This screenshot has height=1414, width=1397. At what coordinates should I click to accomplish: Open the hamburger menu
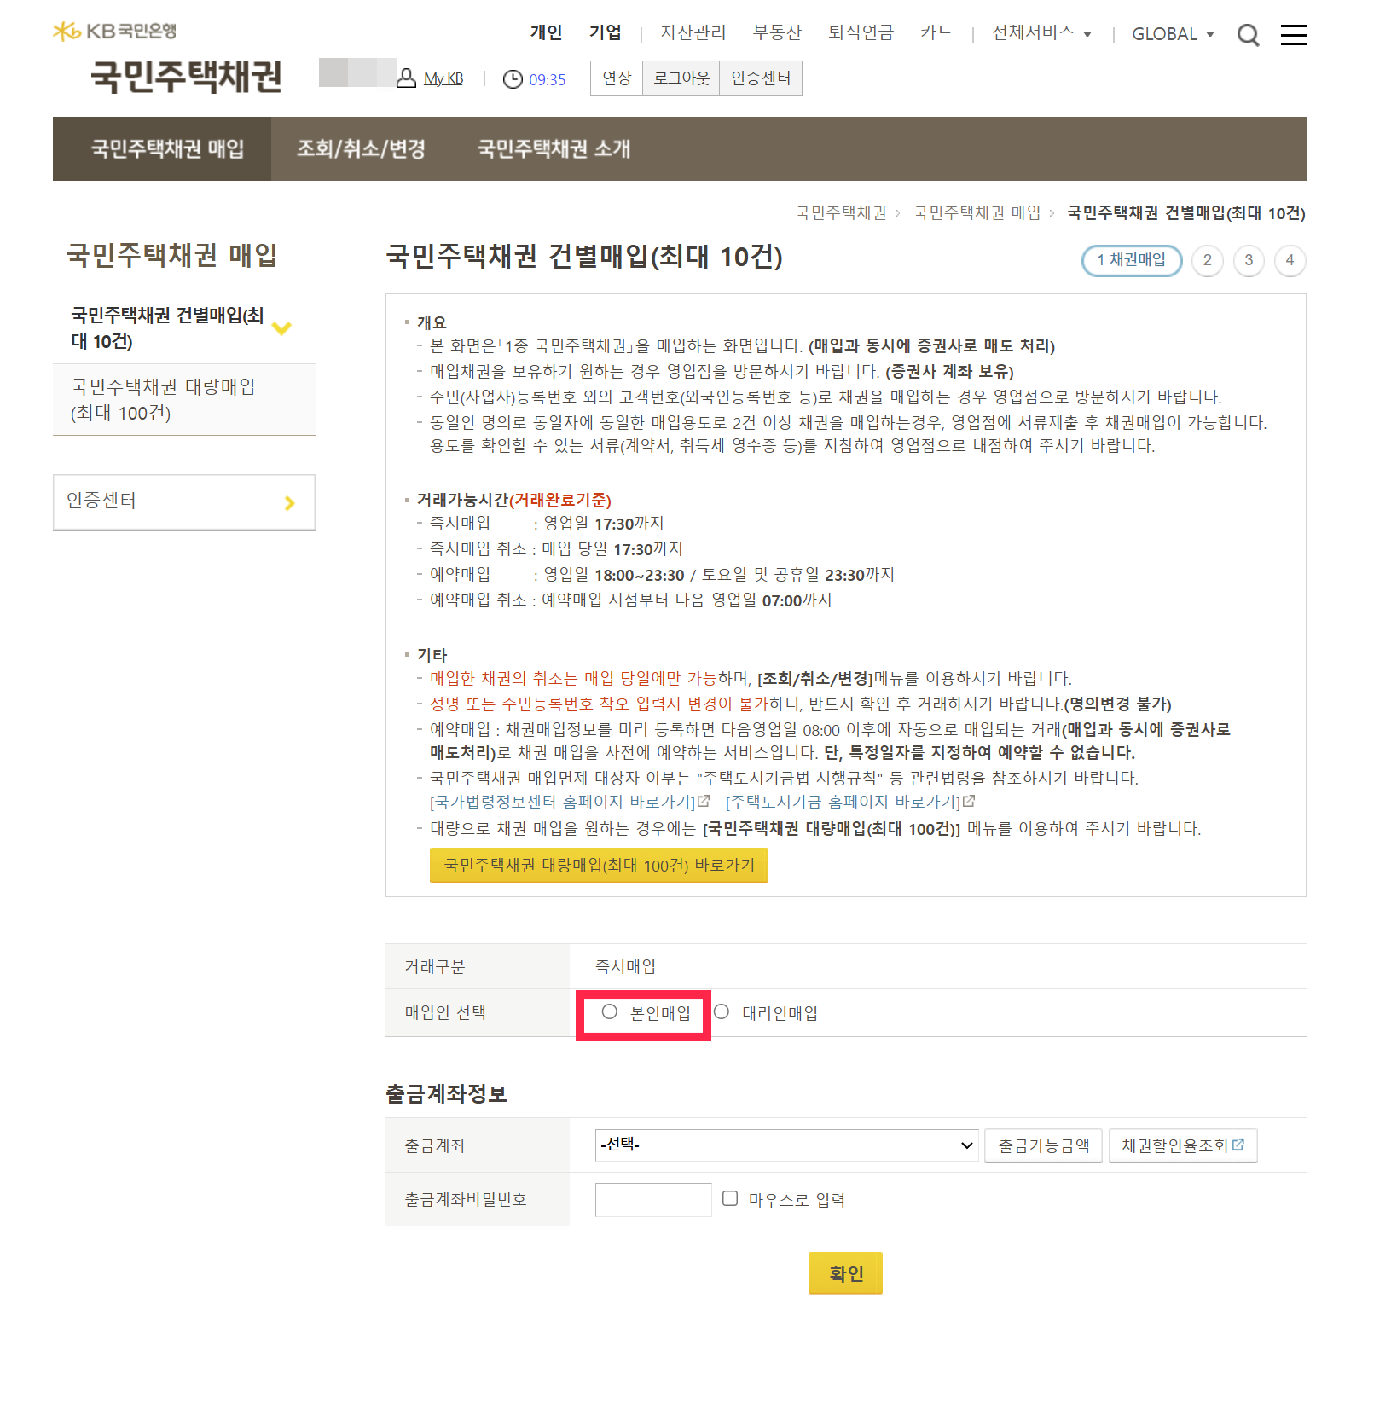tap(1293, 35)
